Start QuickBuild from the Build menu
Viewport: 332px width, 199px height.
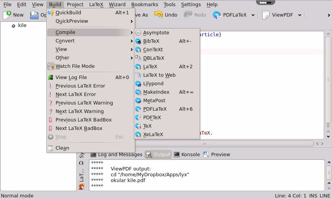point(91,13)
